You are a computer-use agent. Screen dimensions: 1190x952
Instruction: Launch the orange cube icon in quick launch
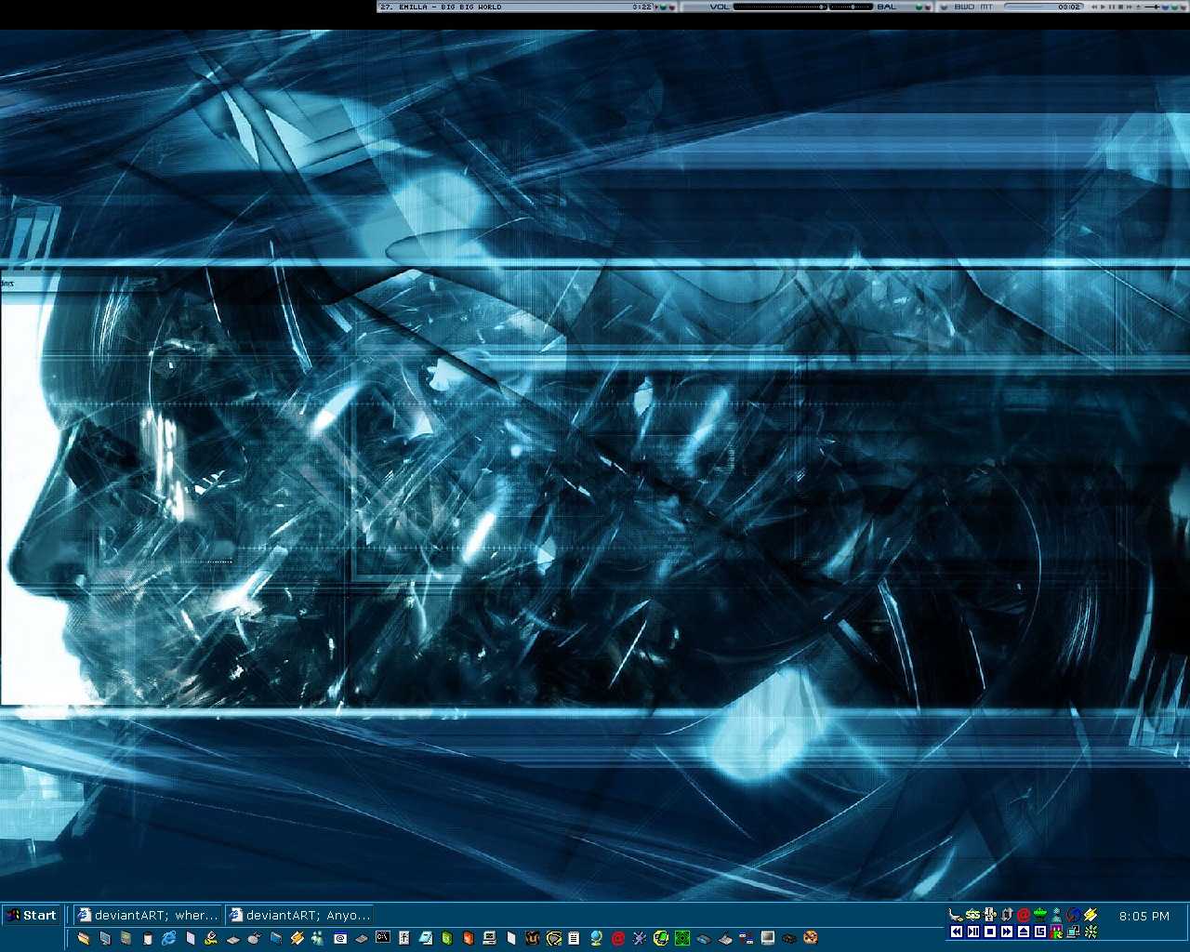(468, 938)
